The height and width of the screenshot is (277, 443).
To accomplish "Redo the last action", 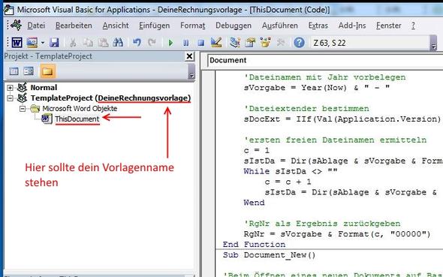I will [x=152, y=43].
